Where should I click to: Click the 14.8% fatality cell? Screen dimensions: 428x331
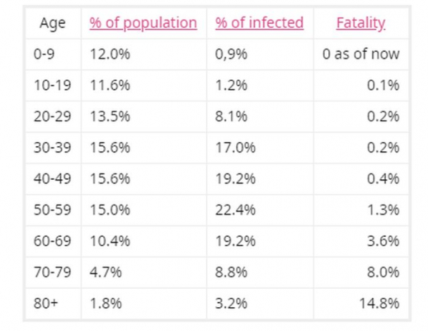click(x=380, y=303)
